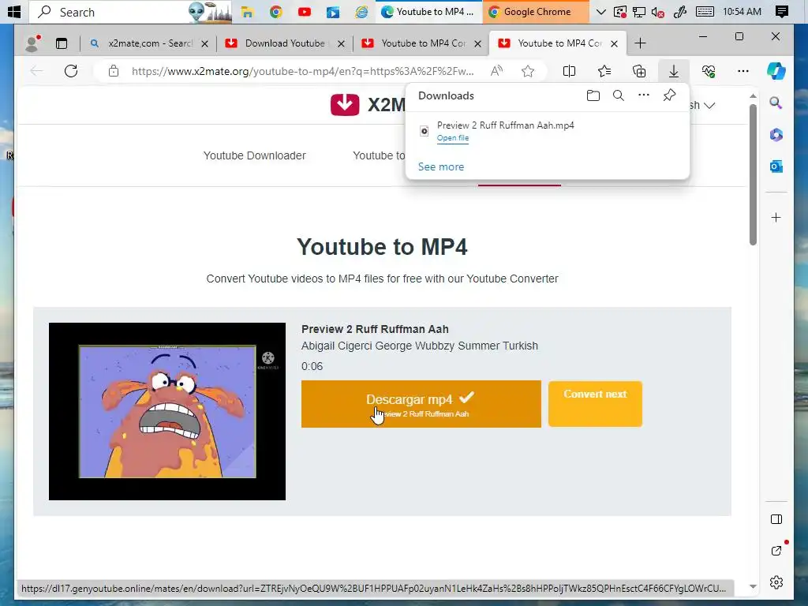Click the page vertical scrollbar thumb
This screenshot has height=606, width=808.
(753, 175)
